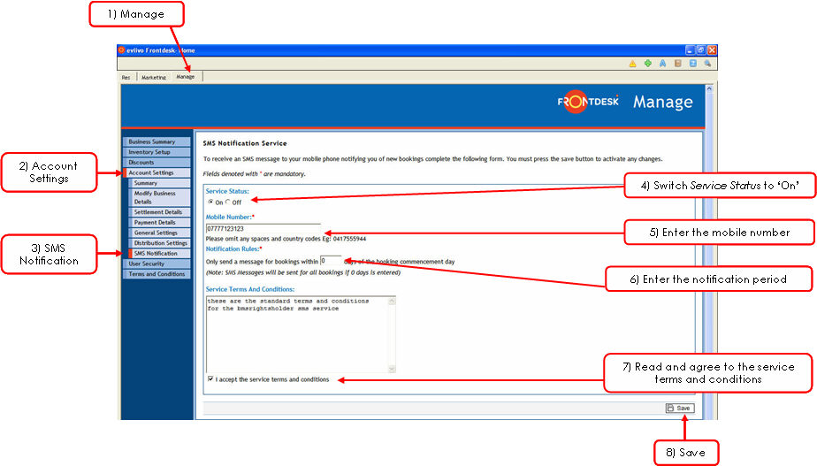The width and height of the screenshot is (817, 466).
Task: Click the notification days input field
Action: (330, 261)
